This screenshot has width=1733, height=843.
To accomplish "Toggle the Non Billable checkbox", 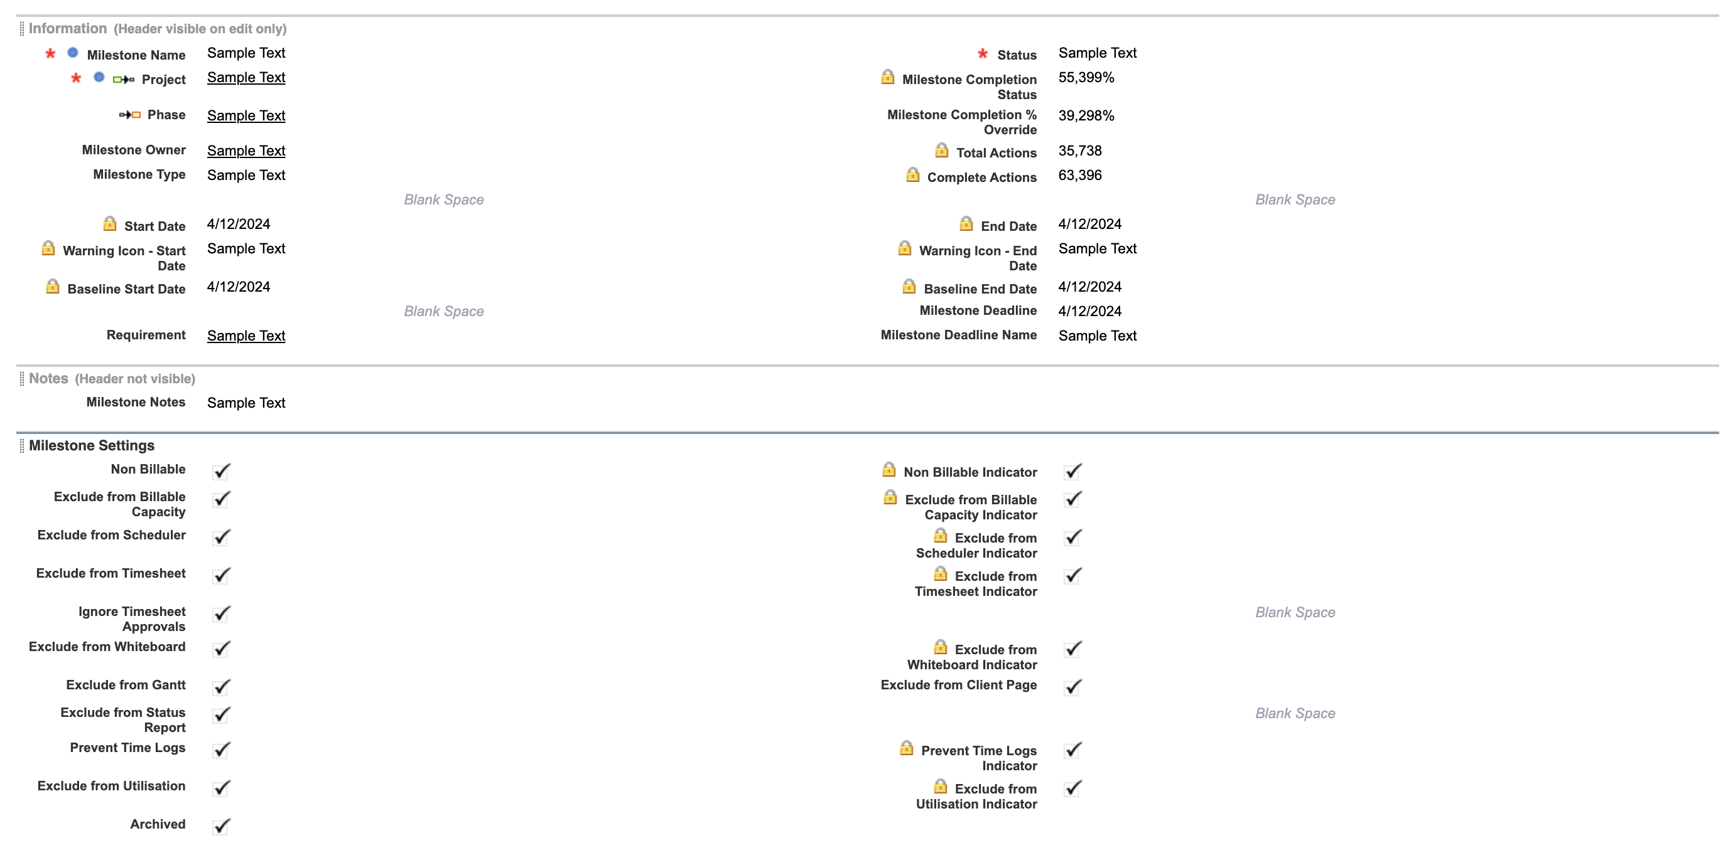I will click(221, 472).
